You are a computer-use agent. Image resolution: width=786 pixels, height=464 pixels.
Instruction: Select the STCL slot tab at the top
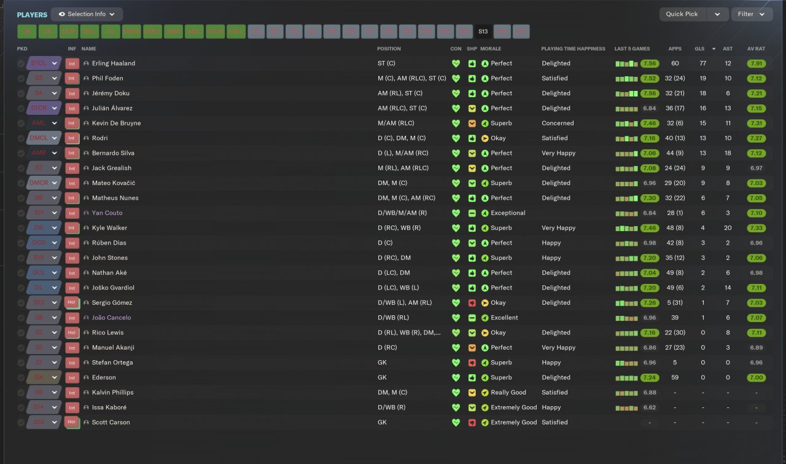(236, 31)
